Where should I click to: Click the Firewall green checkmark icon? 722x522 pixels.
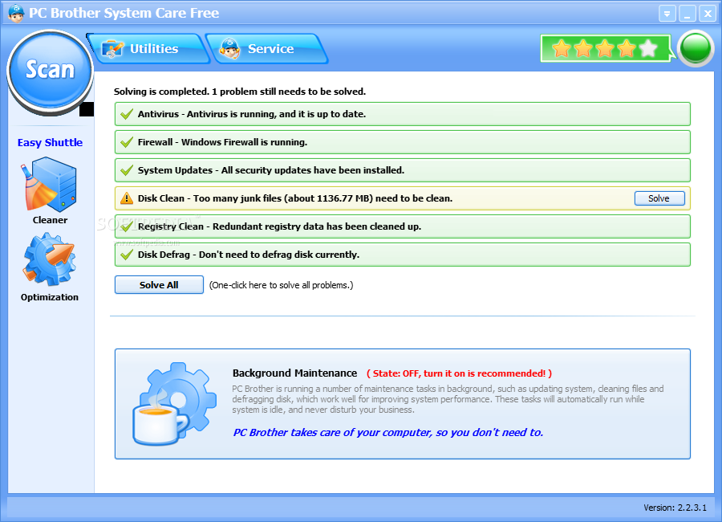[126, 142]
